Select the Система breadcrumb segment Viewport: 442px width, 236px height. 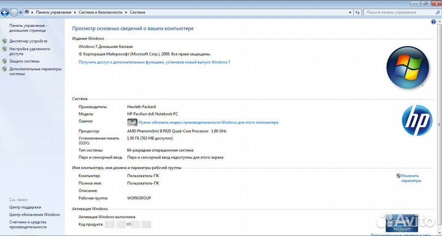(138, 12)
